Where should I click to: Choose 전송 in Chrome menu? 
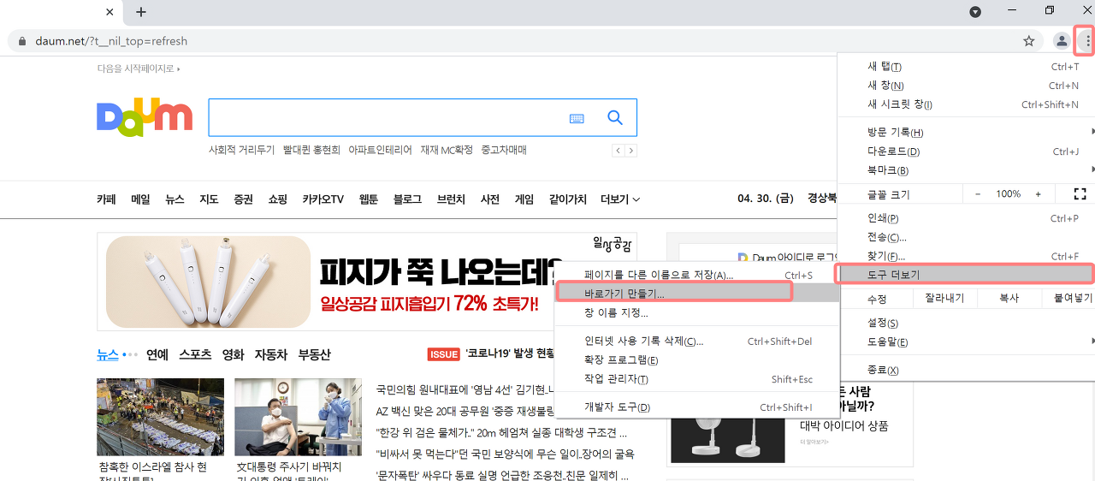point(966,237)
